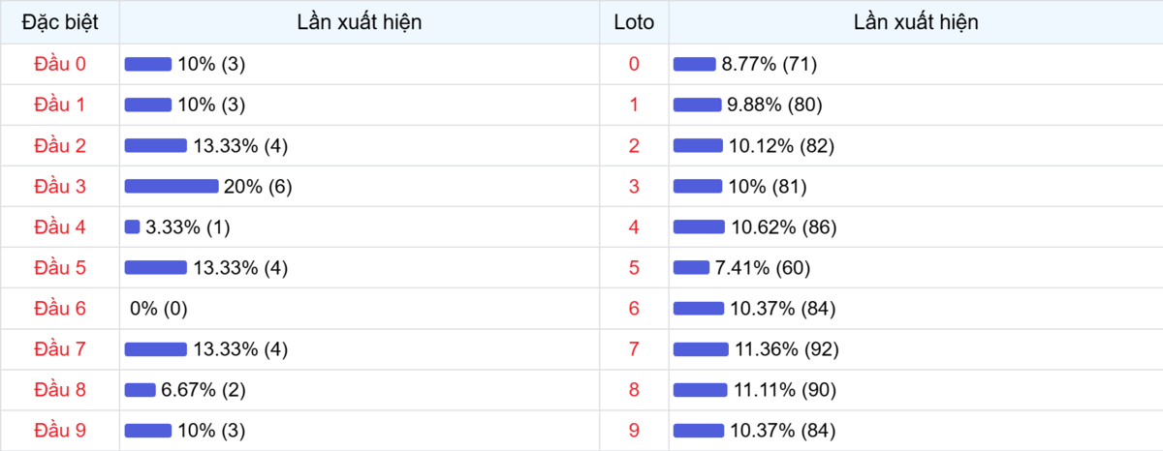Click the 'Đầu 0' row label

tap(60, 64)
